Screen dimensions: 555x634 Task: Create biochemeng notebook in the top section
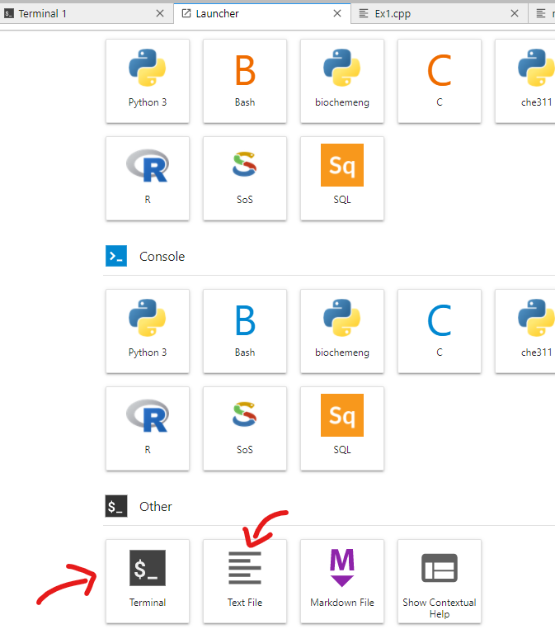(342, 81)
